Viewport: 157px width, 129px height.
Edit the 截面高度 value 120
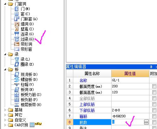[x=130, y=92]
